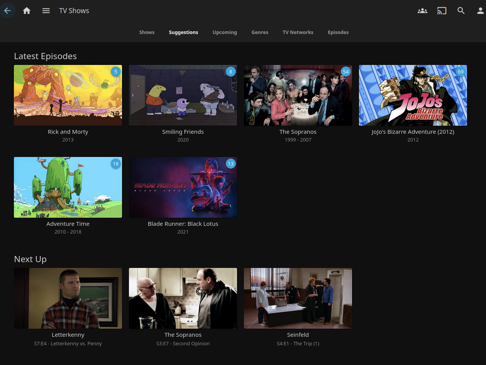
Task: Open episode link S4:E1 - The Trip (1)
Action: click(298, 343)
